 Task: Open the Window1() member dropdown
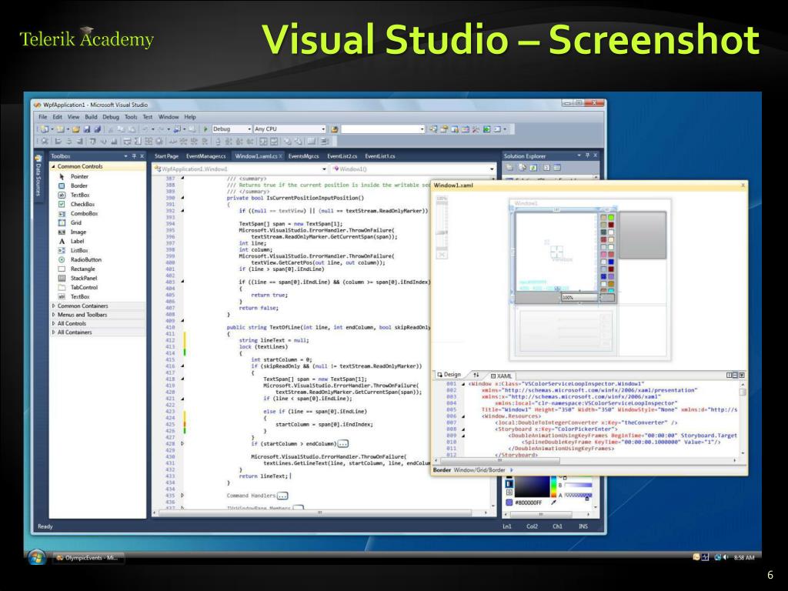tap(492, 169)
